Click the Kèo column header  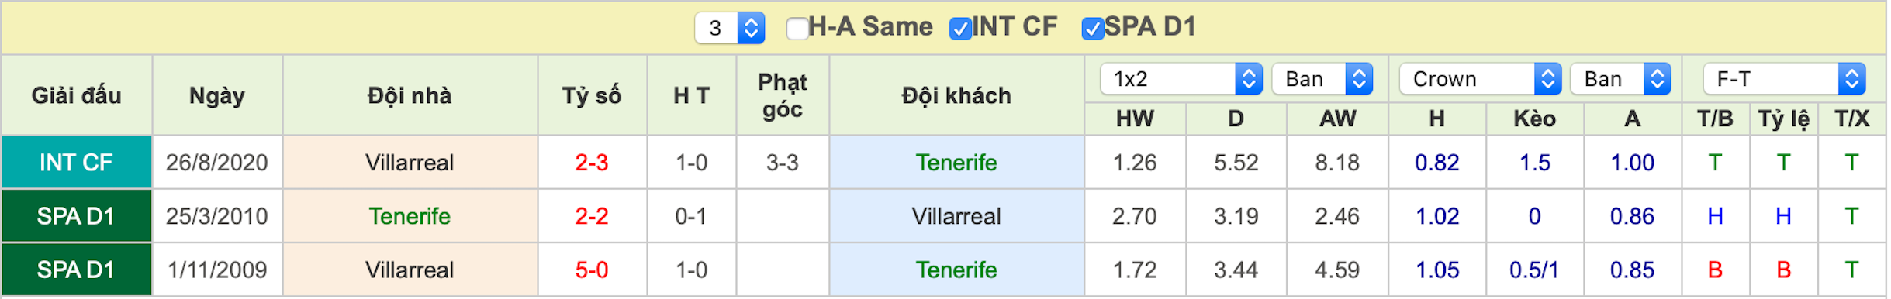coord(1534,119)
